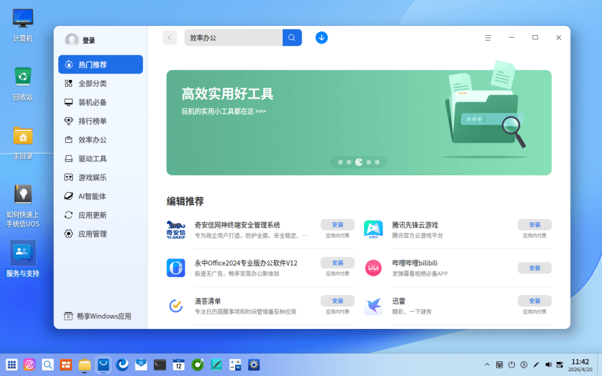Click the power icon in system tray
The width and height of the screenshot is (602, 376).
[x=511, y=364]
